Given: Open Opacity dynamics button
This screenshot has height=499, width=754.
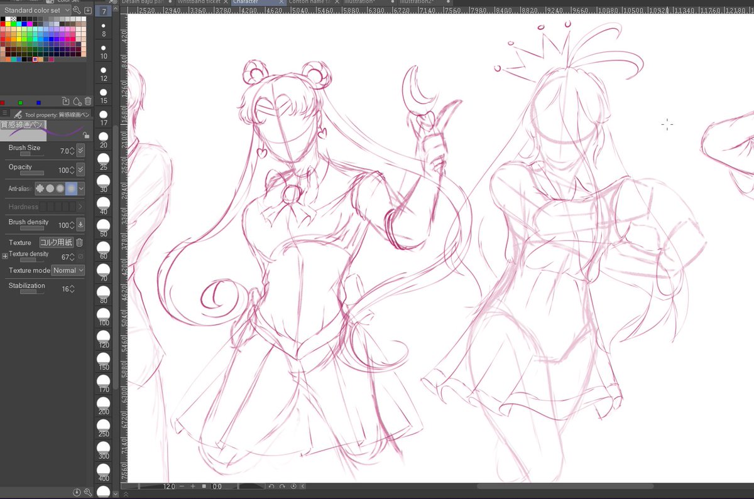Looking at the screenshot, I should coord(80,169).
